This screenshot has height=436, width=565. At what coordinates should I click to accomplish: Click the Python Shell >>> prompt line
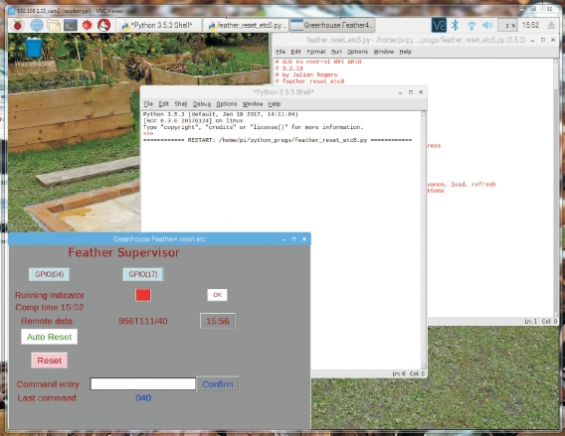[148, 133]
